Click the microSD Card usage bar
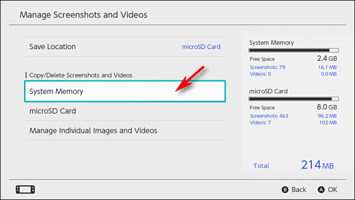355x200 pixels. [x=294, y=99]
